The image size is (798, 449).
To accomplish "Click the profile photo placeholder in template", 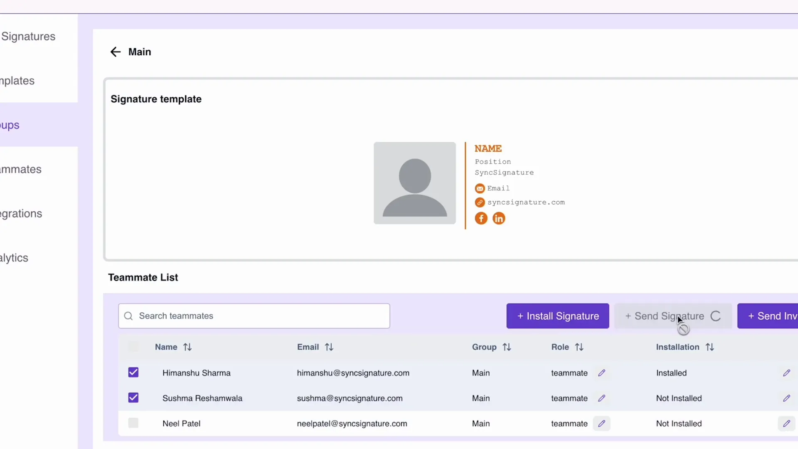I will pos(415,183).
